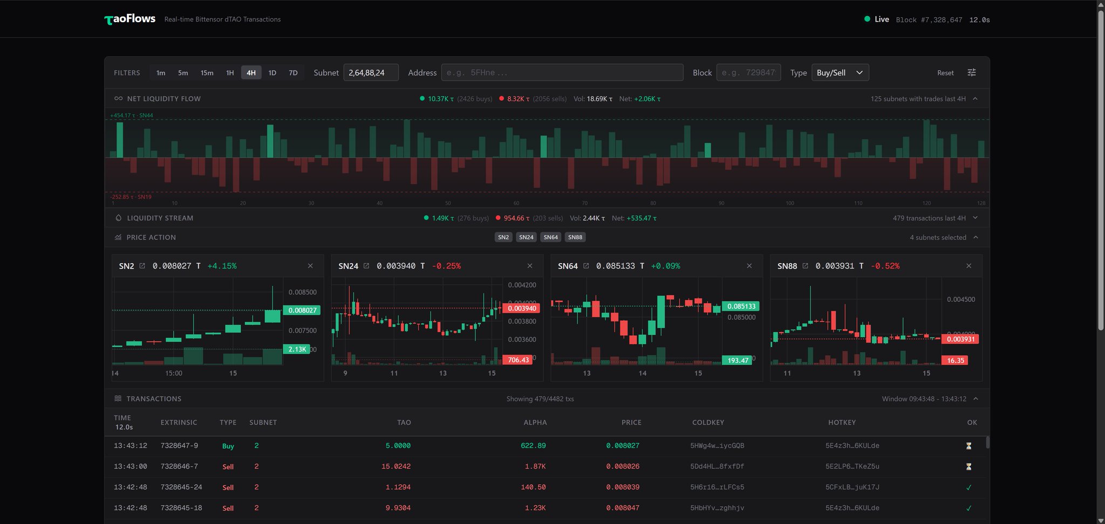This screenshot has width=1105, height=524.
Task: Collapse the Transactions section
Action: point(975,399)
